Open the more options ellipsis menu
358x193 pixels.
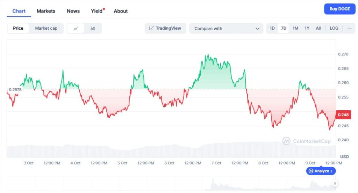(349, 28)
